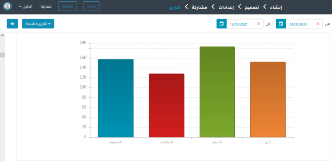Expand the تقارير متقدمة dropdown
332x162 pixels.
pyautogui.click(x=38, y=24)
